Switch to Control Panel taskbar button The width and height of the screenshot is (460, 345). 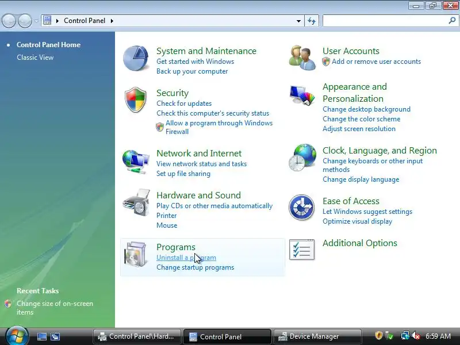[227, 336]
